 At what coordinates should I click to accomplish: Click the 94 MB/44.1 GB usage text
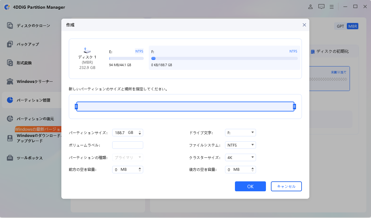click(x=120, y=65)
